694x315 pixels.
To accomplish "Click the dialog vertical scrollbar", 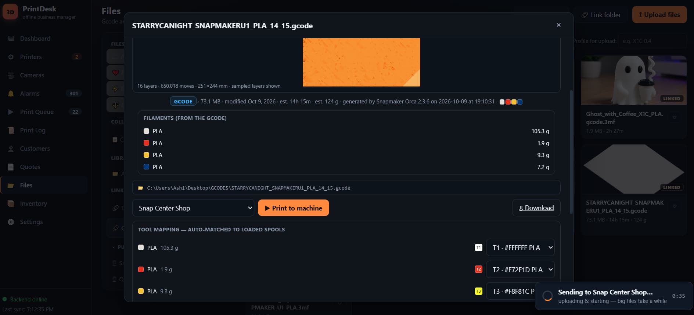I will coord(571,152).
